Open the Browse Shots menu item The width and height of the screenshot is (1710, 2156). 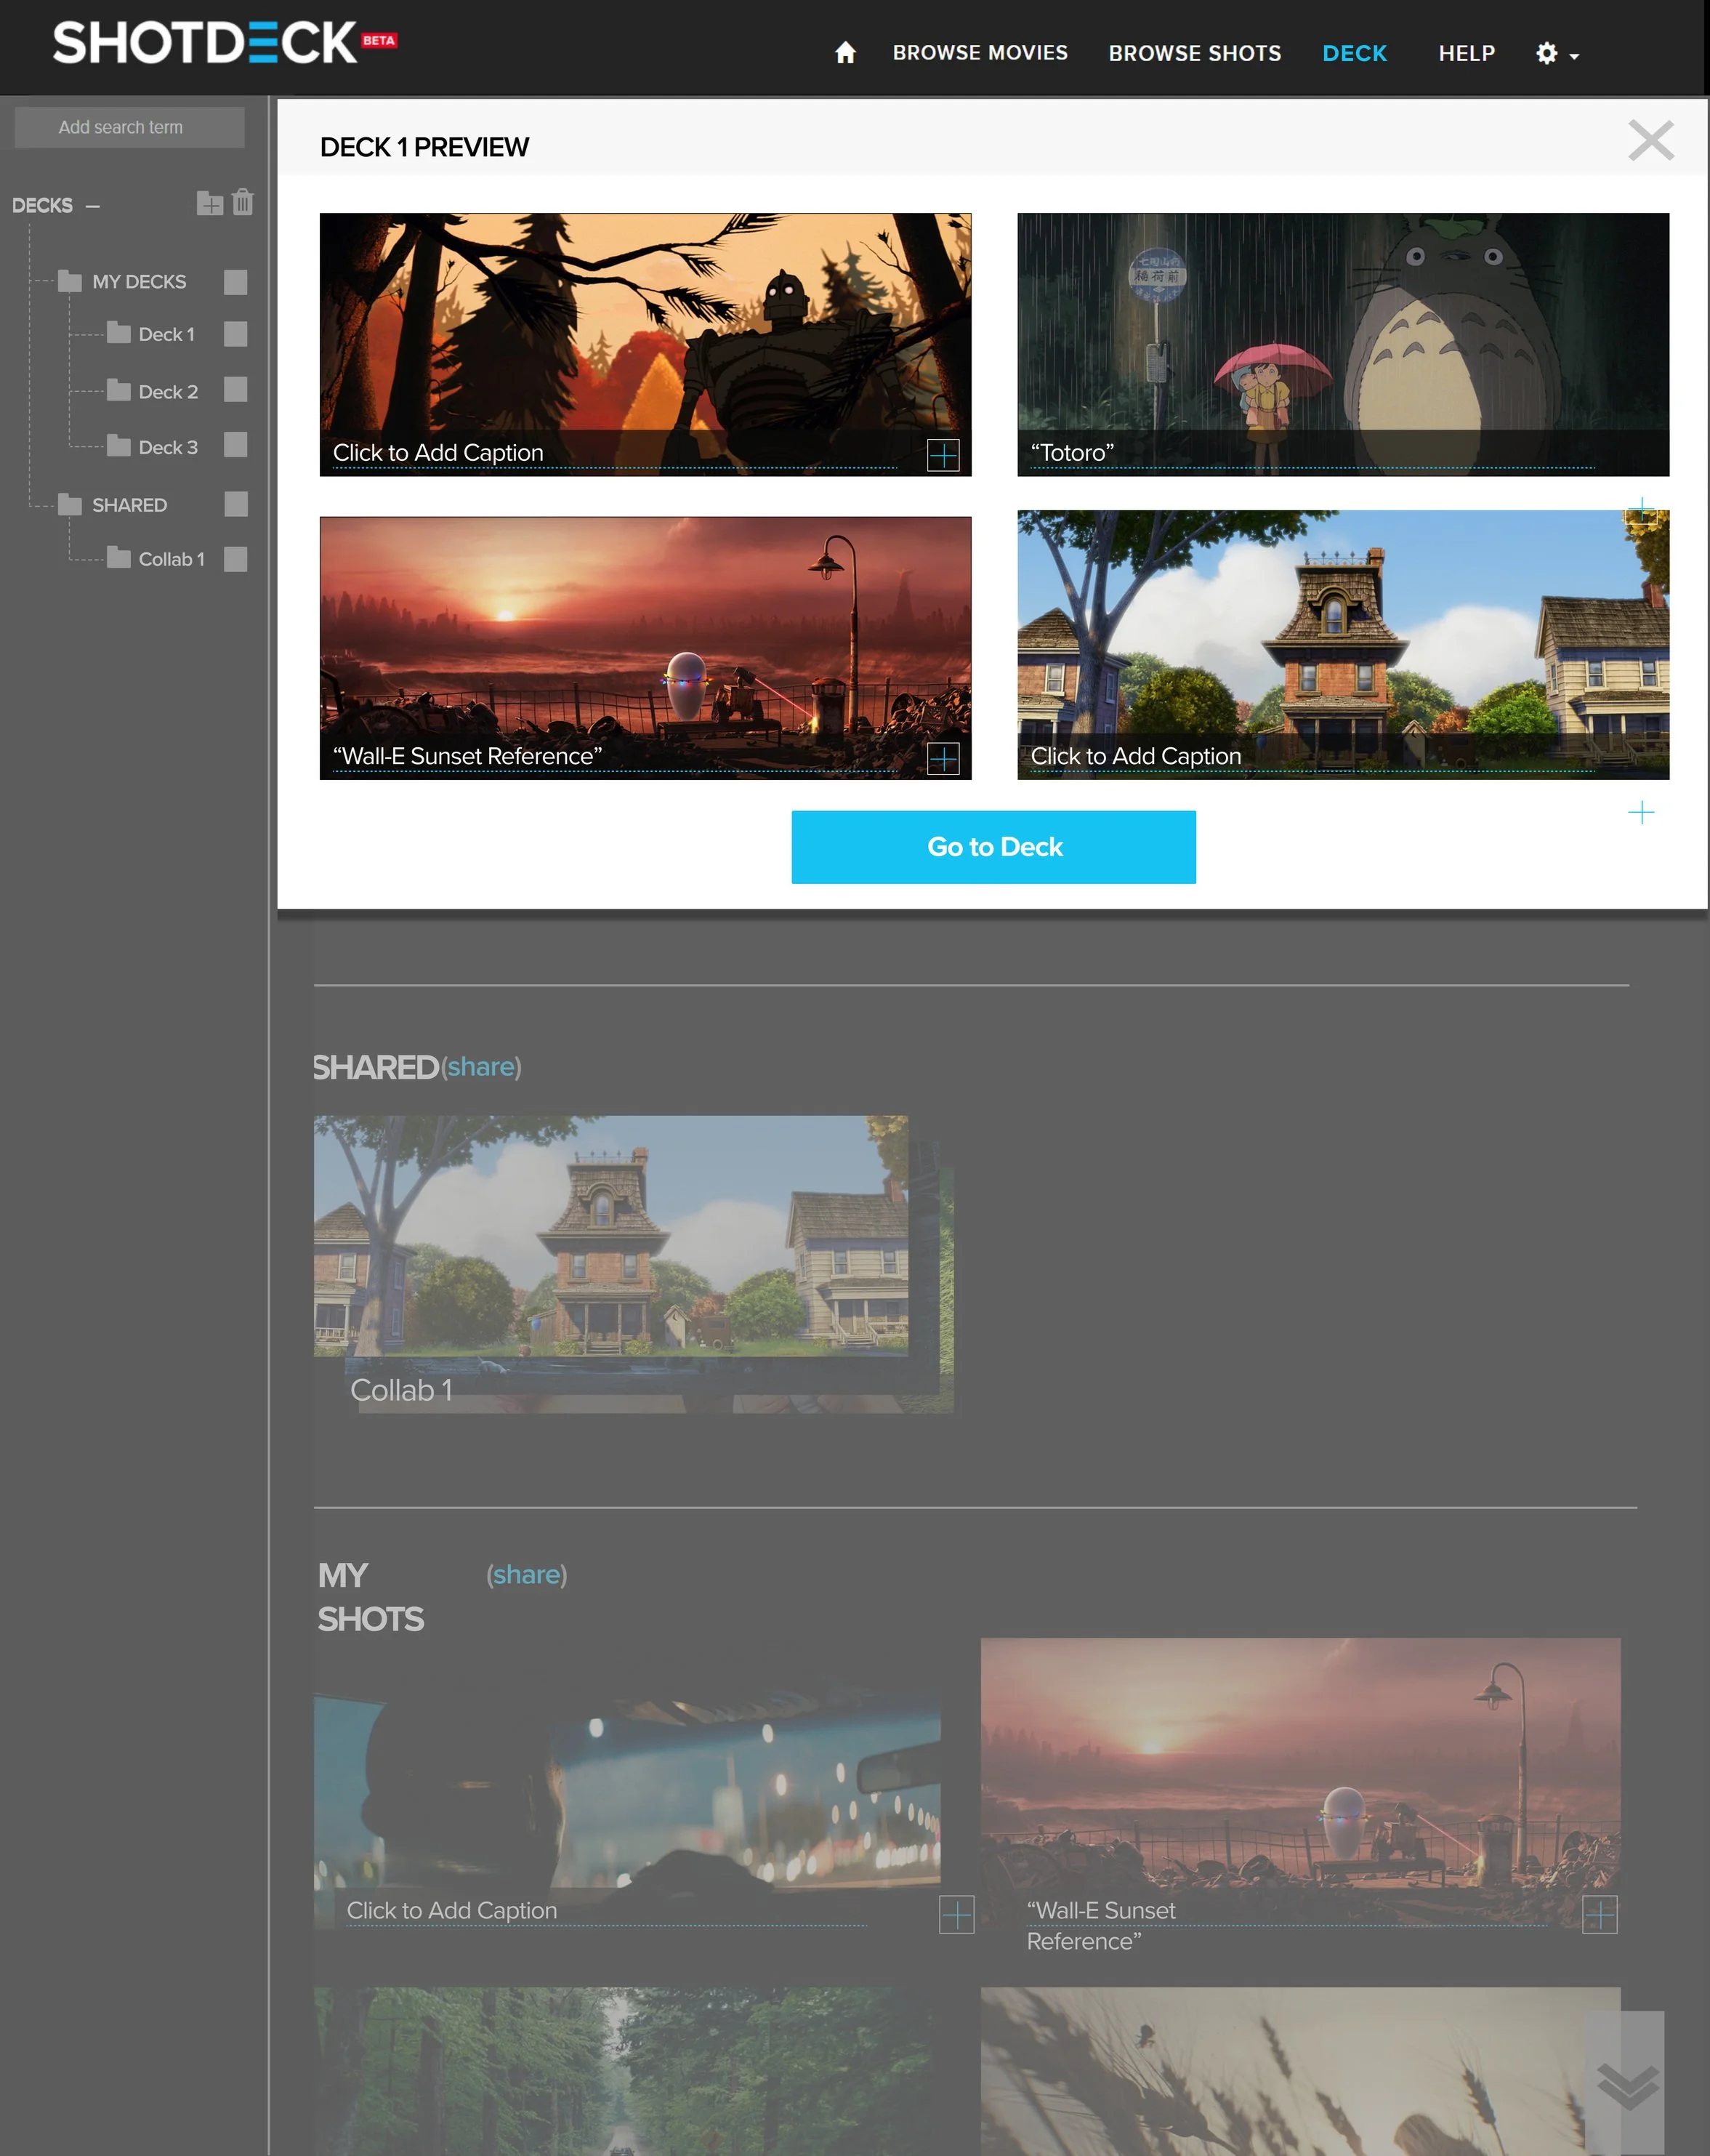(1194, 54)
